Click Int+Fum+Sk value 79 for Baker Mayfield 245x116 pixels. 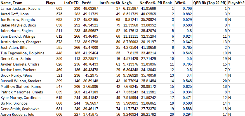tap(110, 25)
